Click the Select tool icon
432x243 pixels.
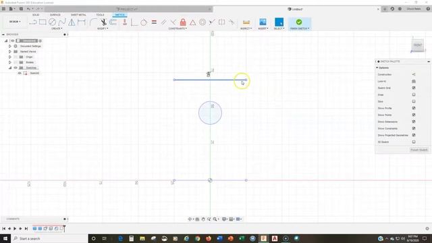coord(279,22)
